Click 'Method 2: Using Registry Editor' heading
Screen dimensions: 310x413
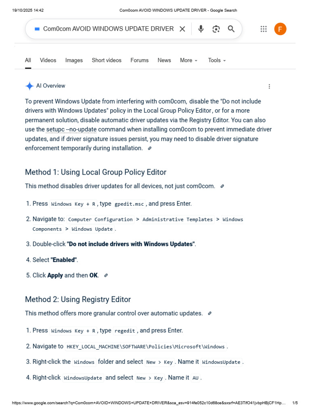click(x=78, y=300)
